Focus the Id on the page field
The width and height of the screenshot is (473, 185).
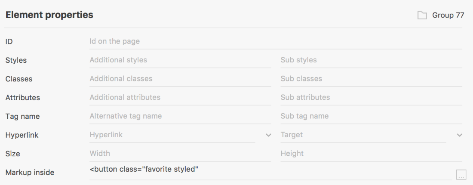tap(276, 41)
